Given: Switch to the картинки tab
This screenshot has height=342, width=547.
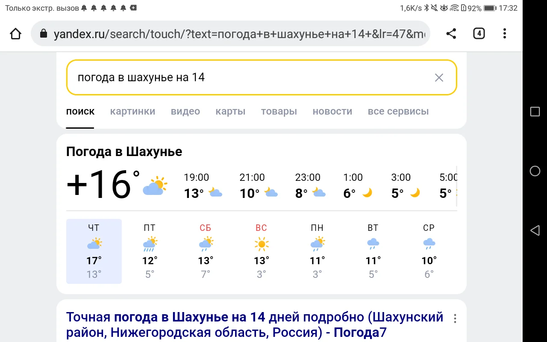Looking at the screenshot, I should [132, 111].
